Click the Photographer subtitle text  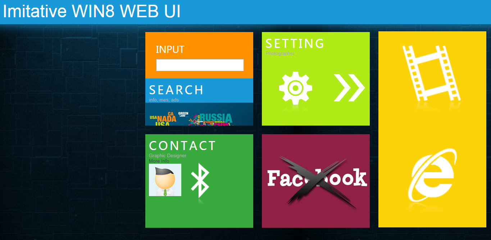pyautogui.click(x=280, y=54)
